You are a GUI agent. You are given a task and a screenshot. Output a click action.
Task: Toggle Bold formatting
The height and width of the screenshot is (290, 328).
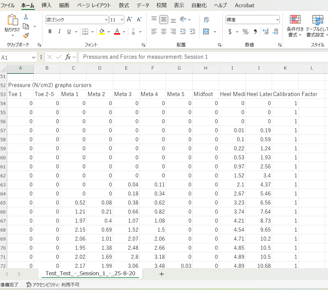coord(50,32)
